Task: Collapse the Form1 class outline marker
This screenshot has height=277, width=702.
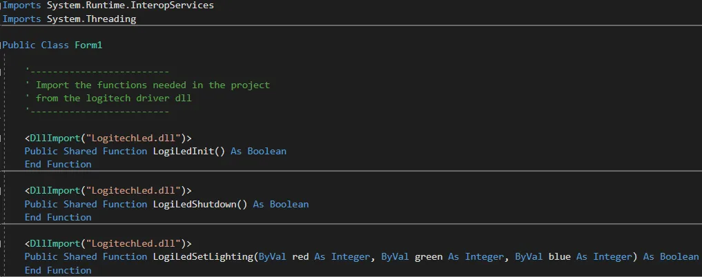Action: pos(2,45)
